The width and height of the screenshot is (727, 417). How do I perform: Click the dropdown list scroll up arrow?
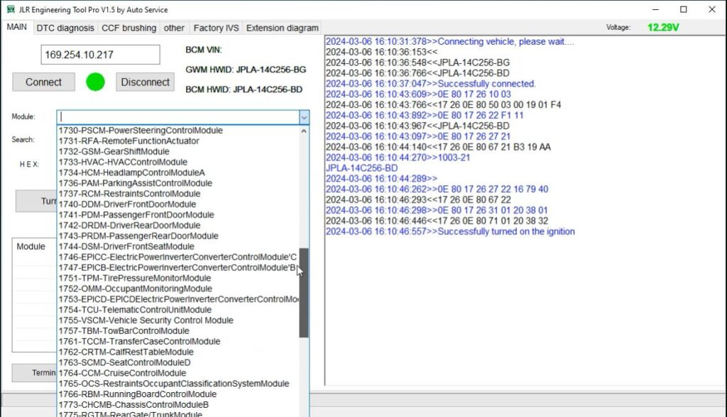(x=304, y=131)
